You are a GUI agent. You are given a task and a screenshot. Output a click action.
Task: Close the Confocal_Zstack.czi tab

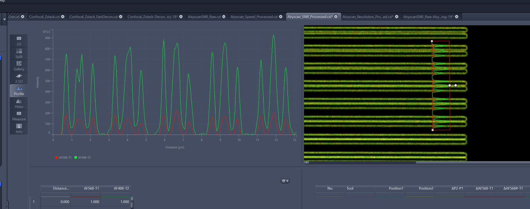63,17
